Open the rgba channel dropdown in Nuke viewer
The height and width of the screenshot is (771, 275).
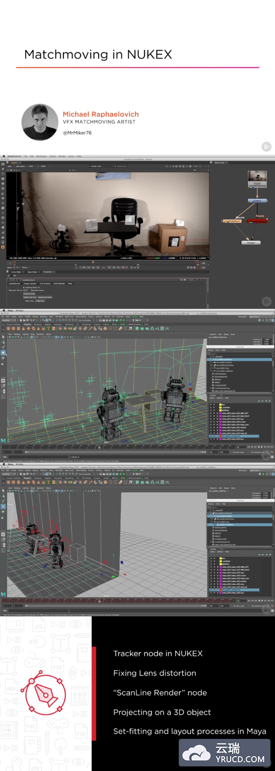(x=10, y=166)
